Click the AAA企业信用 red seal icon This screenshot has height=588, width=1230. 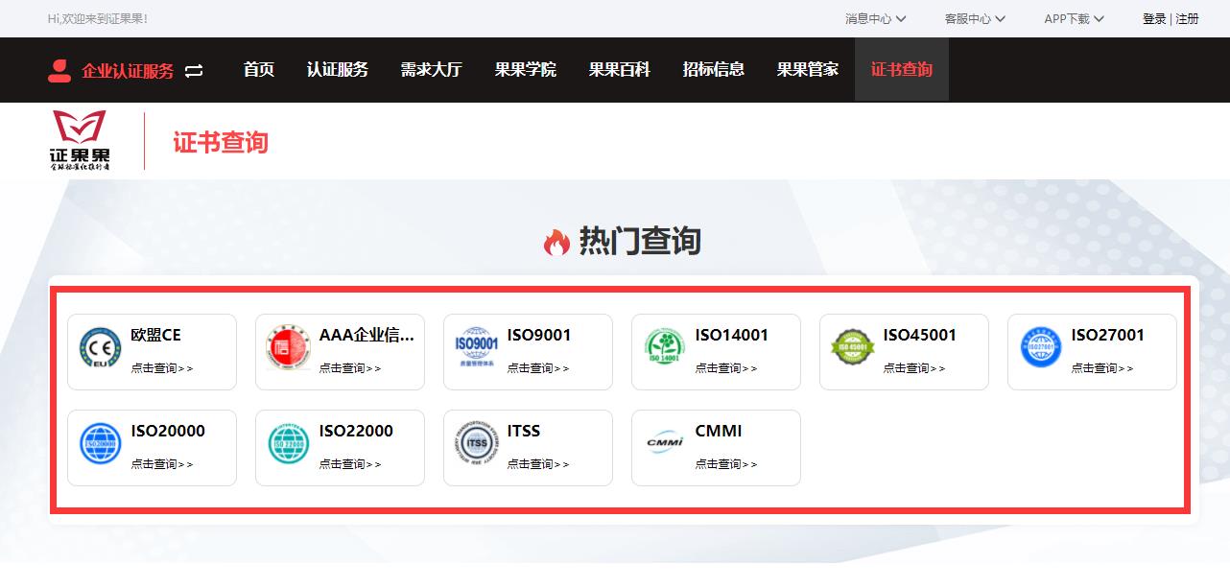click(x=288, y=348)
